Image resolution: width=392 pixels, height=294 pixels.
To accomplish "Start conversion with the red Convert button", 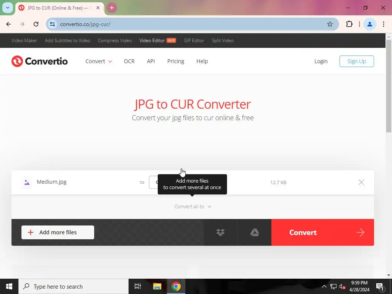I will click(322, 232).
